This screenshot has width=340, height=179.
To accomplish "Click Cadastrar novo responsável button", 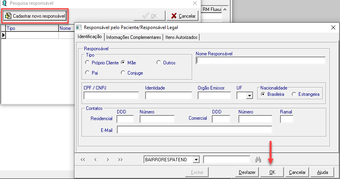I will (x=35, y=16).
